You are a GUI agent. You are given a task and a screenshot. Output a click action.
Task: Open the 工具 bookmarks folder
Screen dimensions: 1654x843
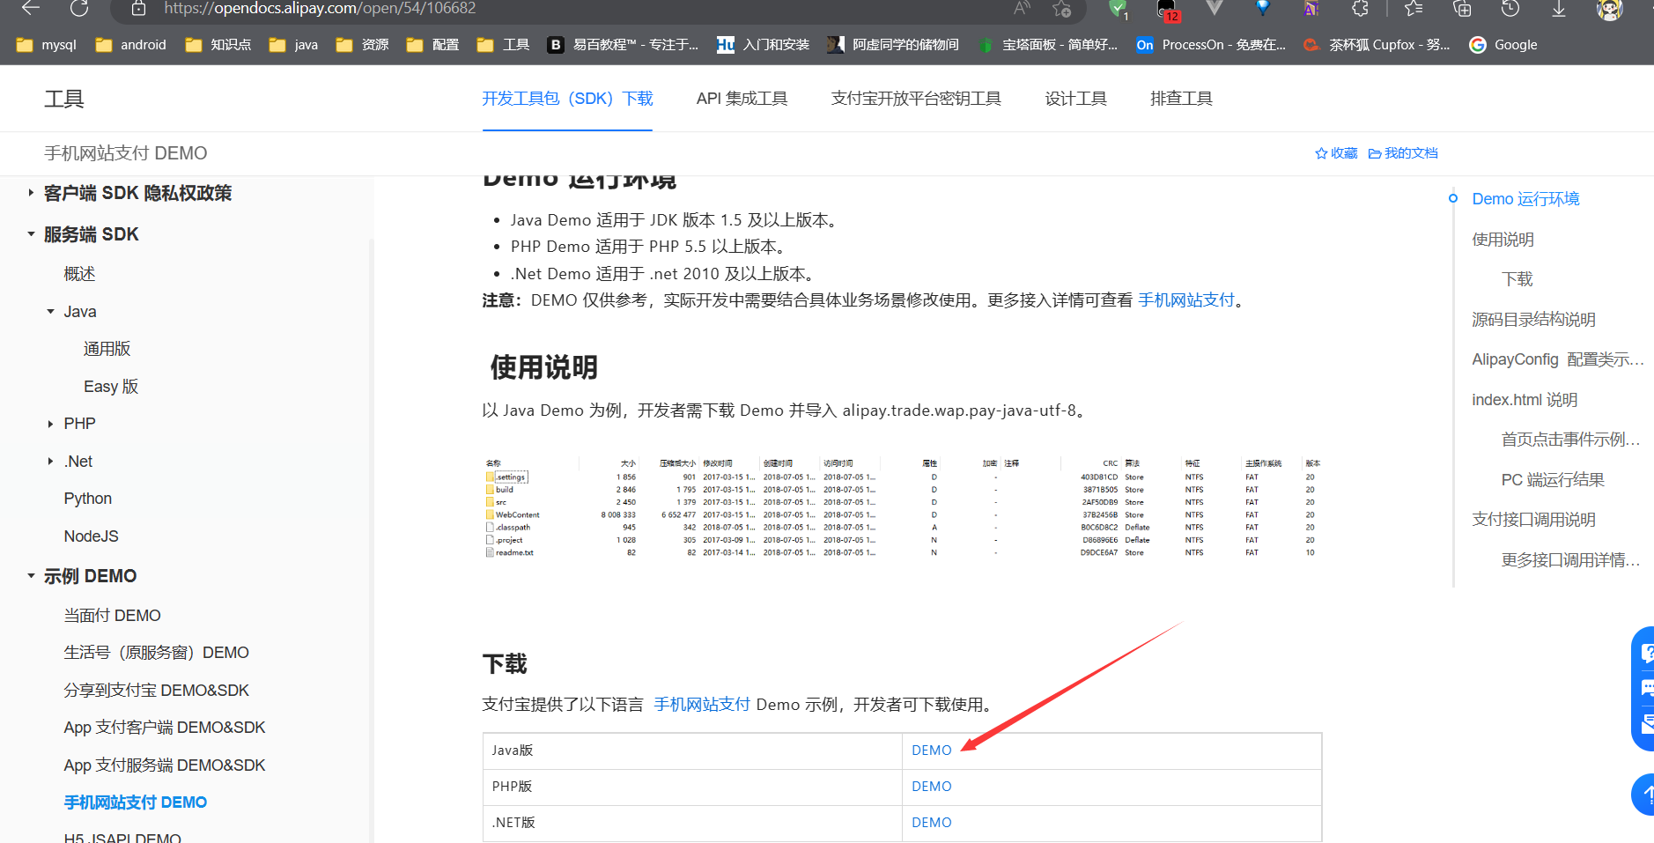tap(504, 45)
